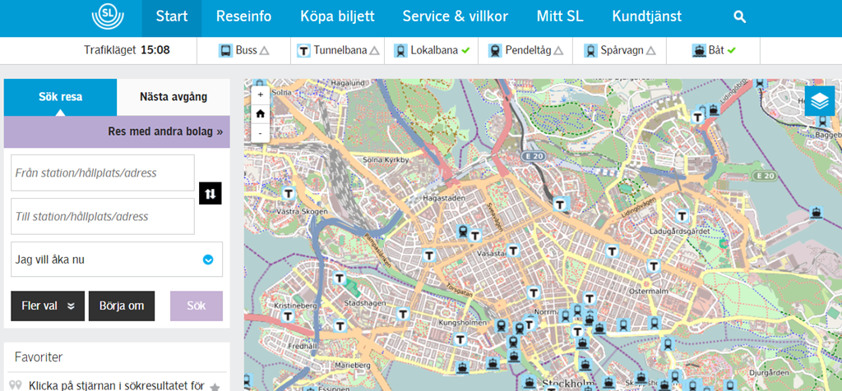Switch to the Nästa avgång tab
The image size is (842, 391).
coord(173,97)
